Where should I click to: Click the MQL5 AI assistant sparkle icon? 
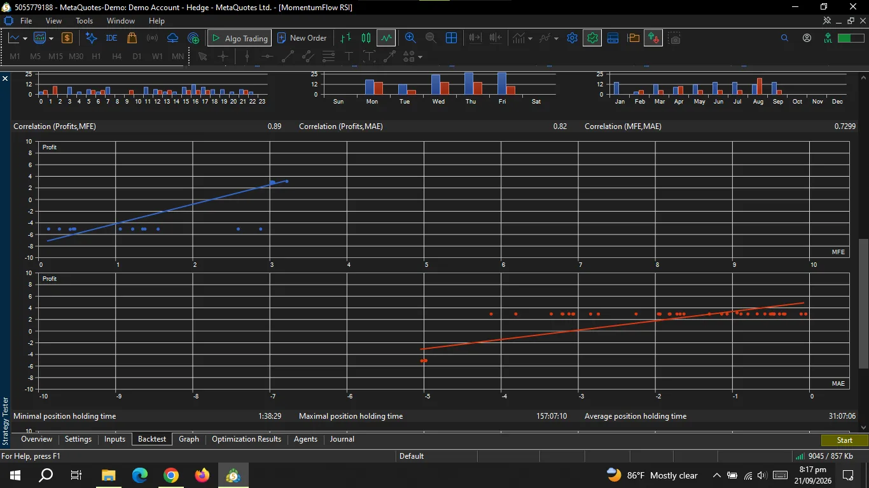[x=91, y=38]
